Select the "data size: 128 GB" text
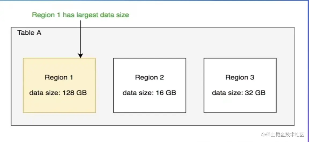This screenshot has width=309, height=142. tap(58, 93)
